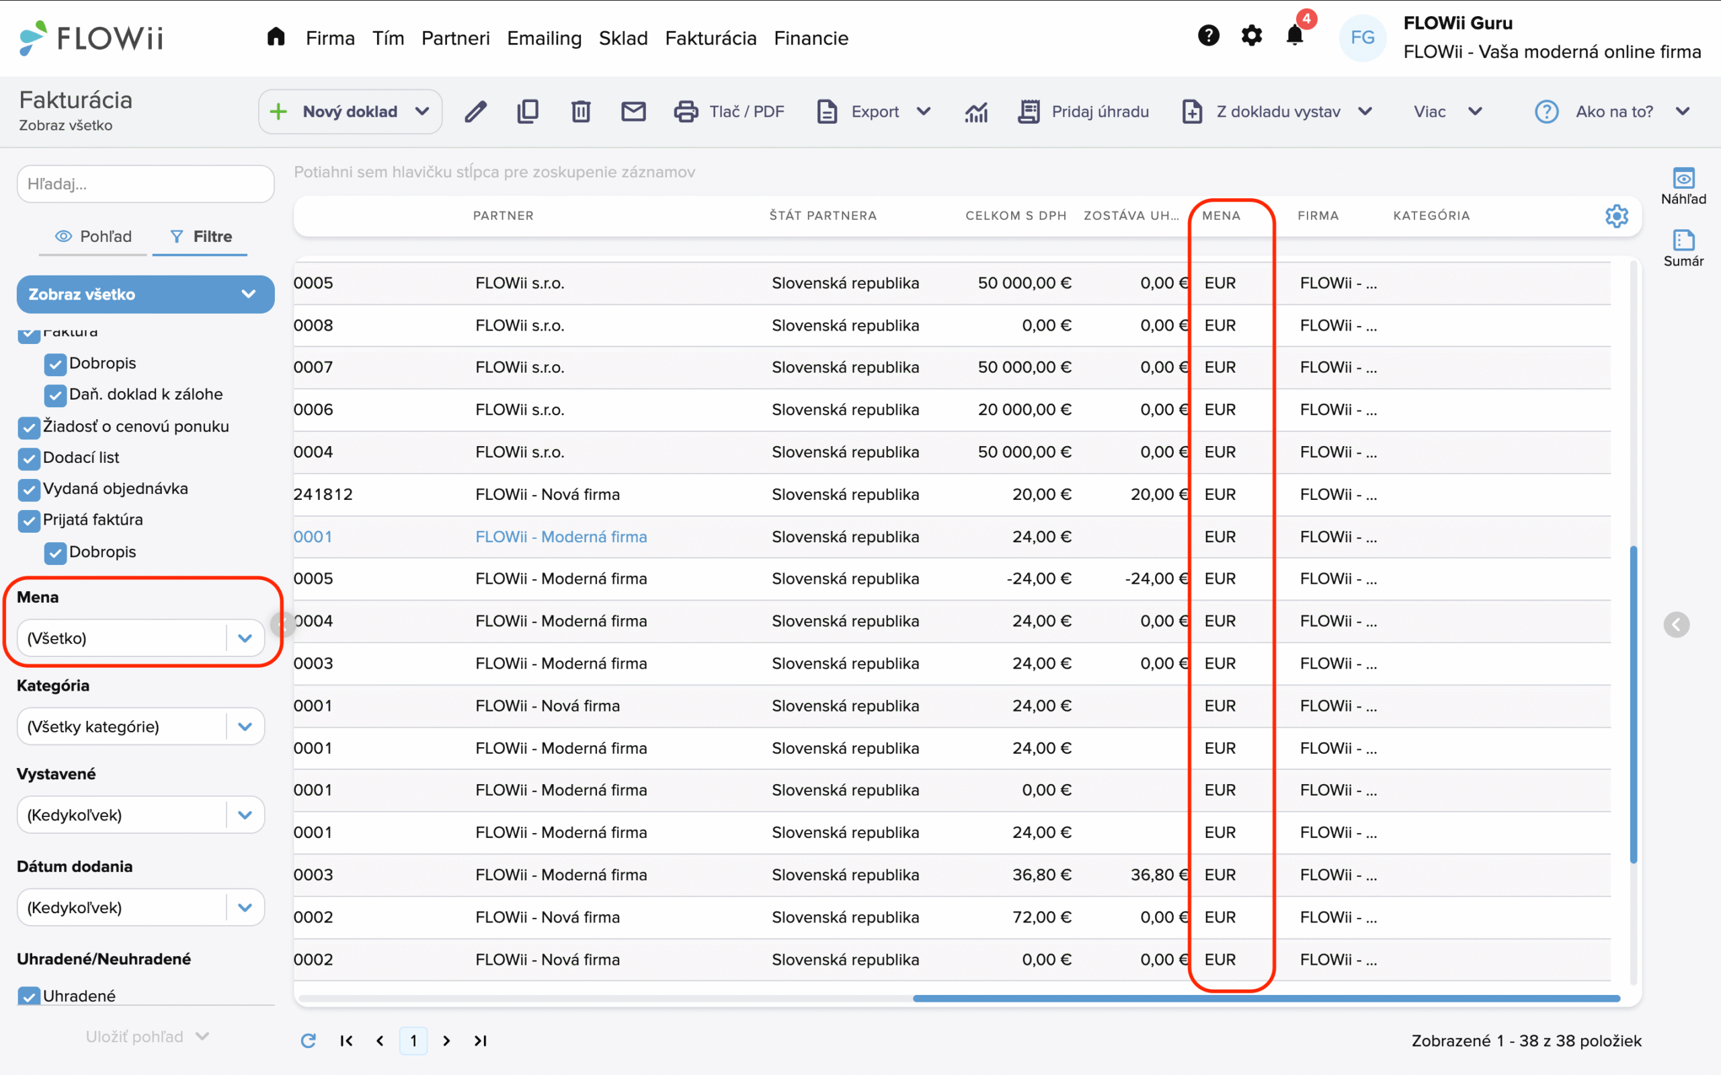The height and width of the screenshot is (1075, 1721).
Task: Click the FLOWii logo
Action: (x=91, y=38)
